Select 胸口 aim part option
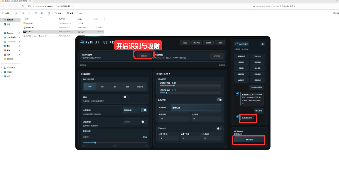 (103, 87)
